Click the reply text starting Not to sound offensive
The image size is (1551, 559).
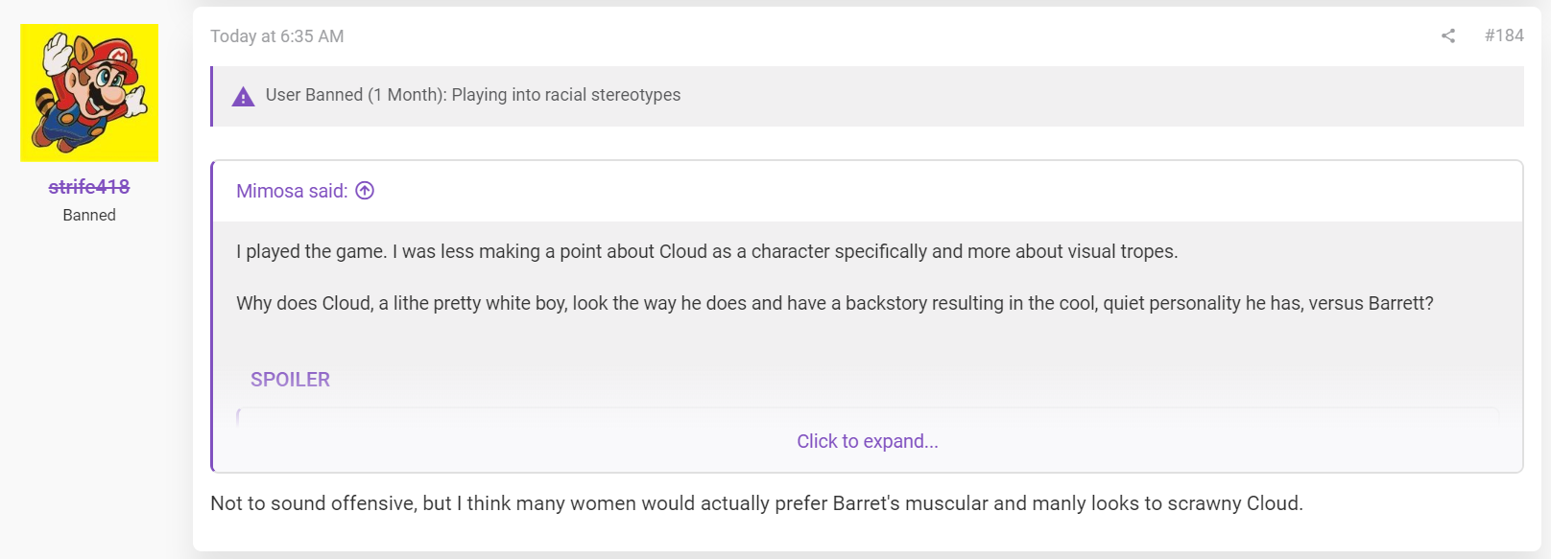coord(756,503)
